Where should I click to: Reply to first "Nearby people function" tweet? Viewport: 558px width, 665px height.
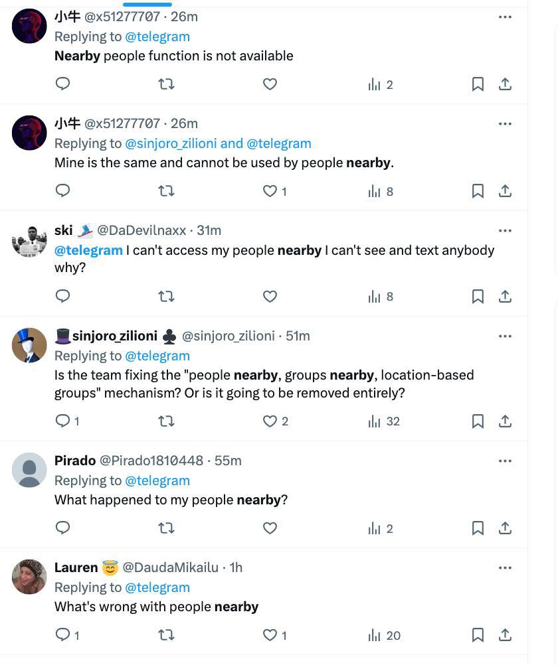tap(63, 84)
